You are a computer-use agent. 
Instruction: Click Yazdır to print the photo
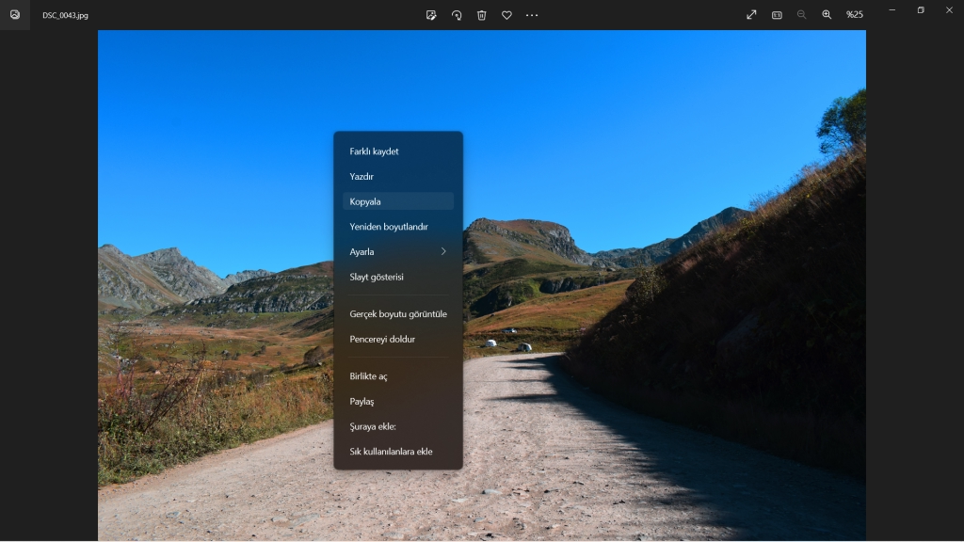pyautogui.click(x=398, y=177)
